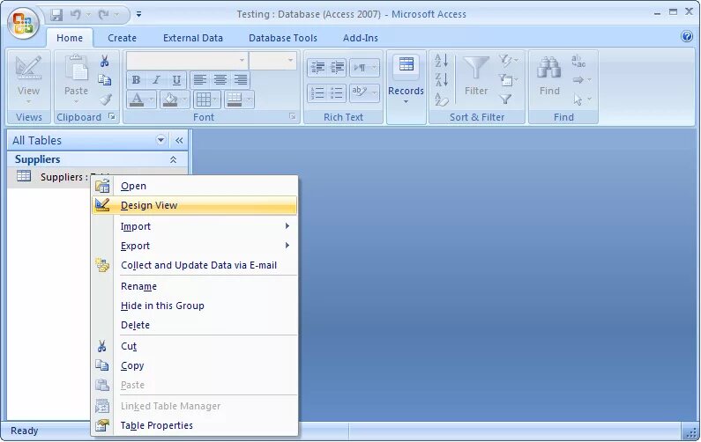701x442 pixels.
Task: Click the ribbon Cut scissors icon
Action: 105,61
